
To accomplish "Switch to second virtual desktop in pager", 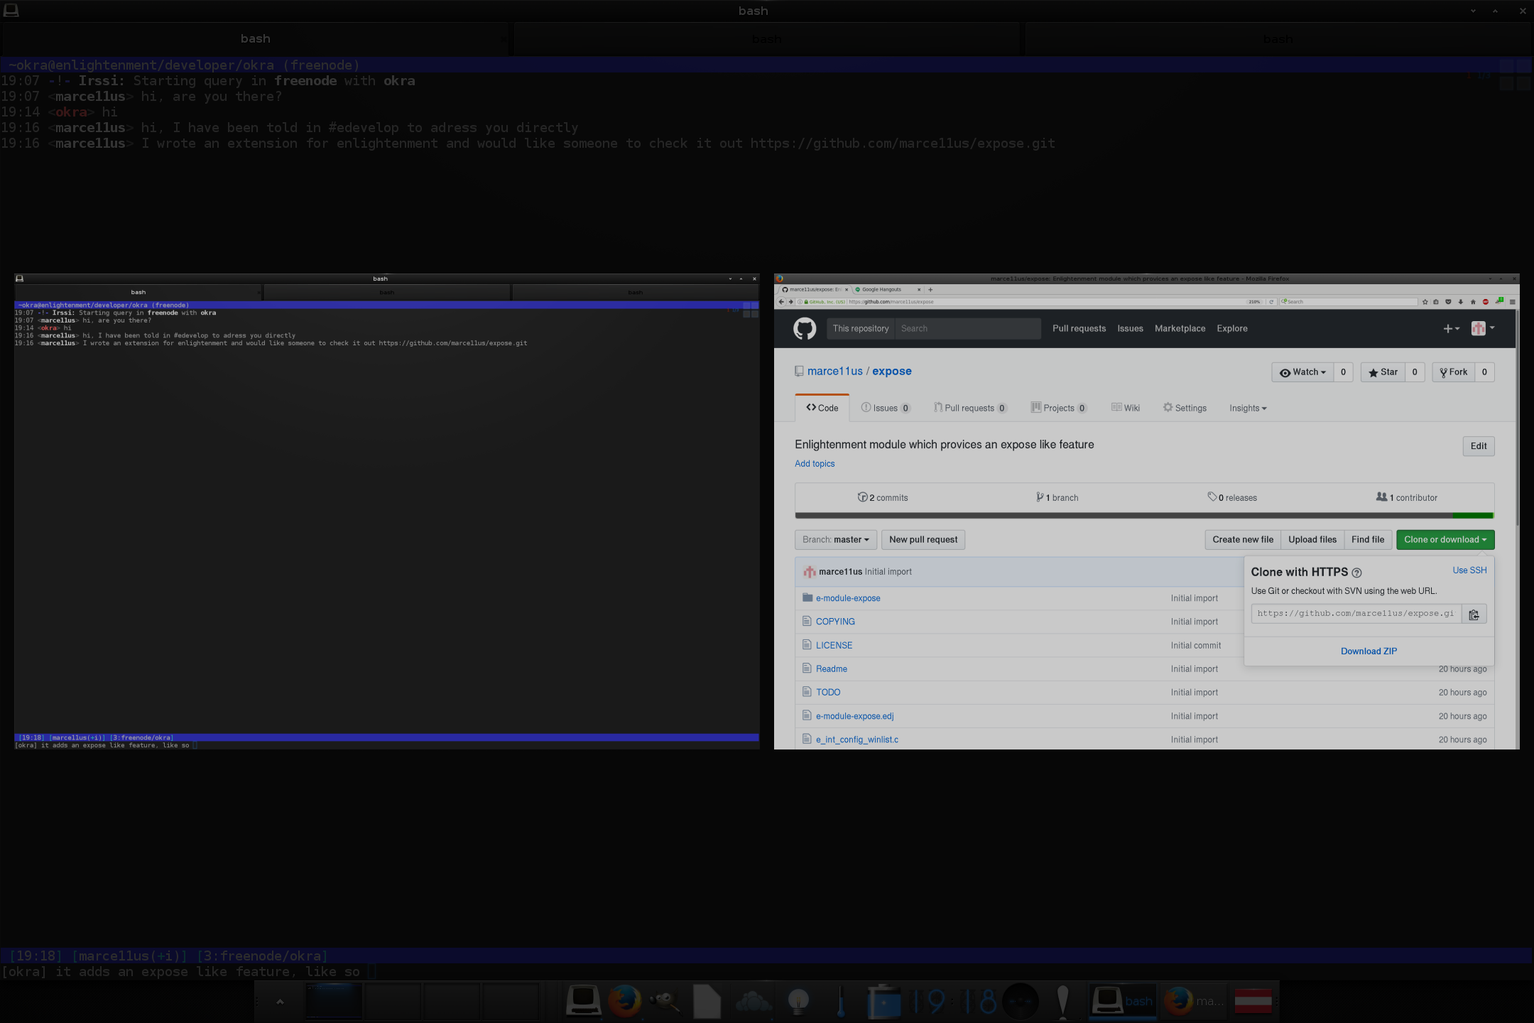I will tap(393, 1001).
